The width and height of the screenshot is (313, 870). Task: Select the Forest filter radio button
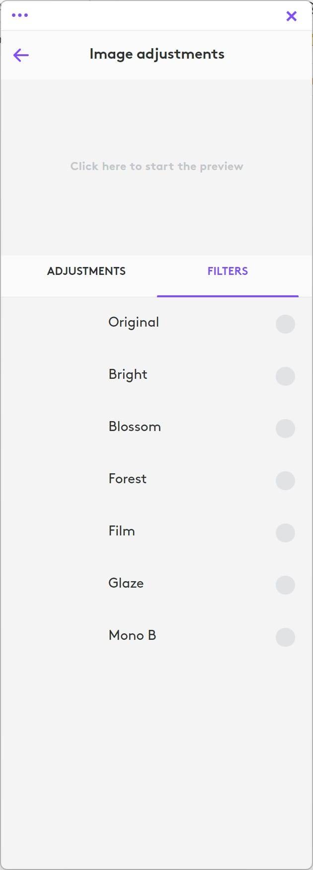coord(285,481)
